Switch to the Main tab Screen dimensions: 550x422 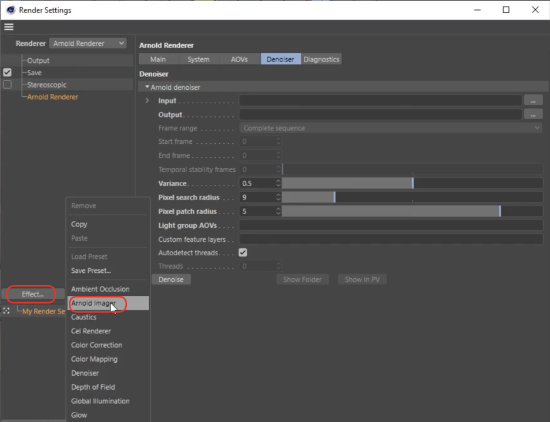(x=158, y=59)
